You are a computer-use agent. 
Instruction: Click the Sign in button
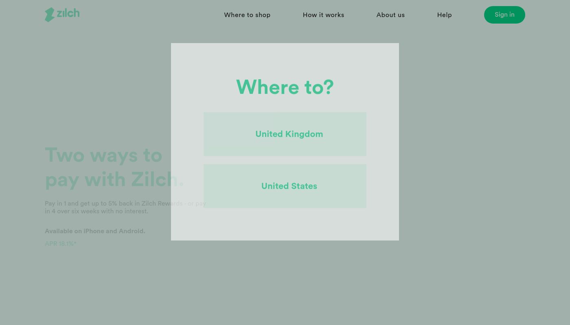click(504, 15)
